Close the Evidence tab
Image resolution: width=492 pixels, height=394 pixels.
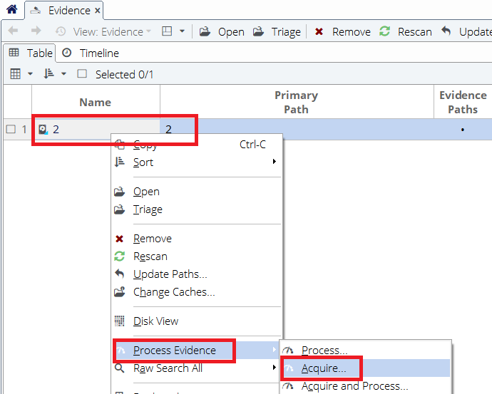(98, 11)
